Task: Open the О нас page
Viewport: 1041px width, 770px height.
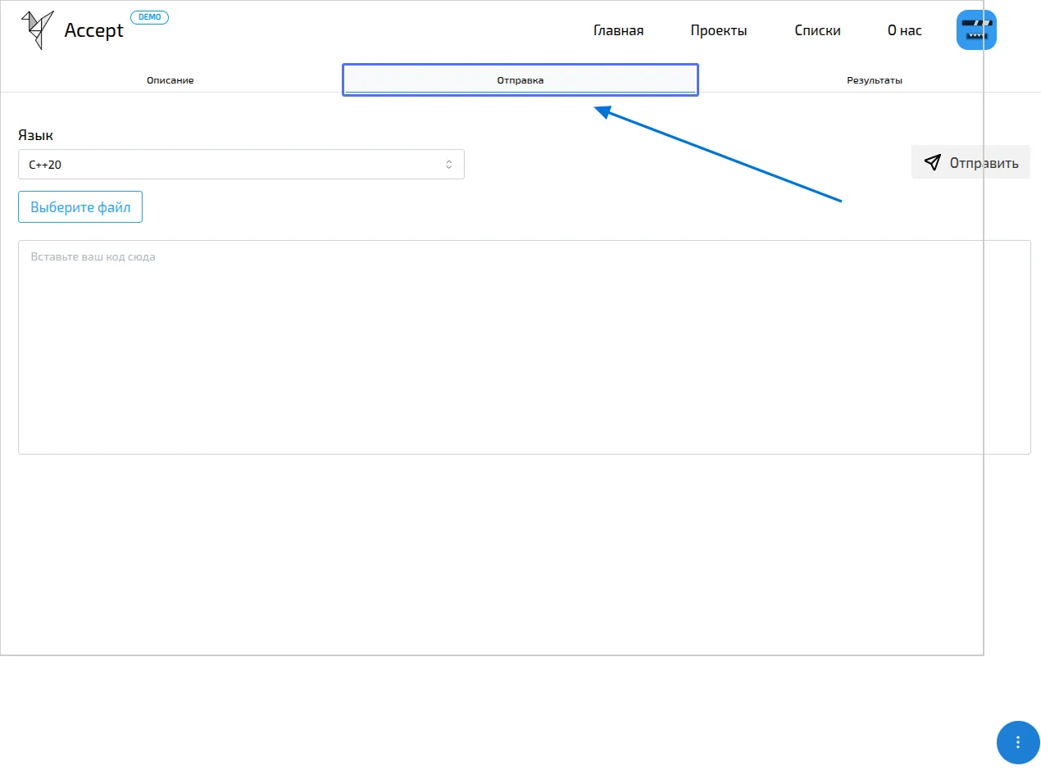Action: (904, 31)
